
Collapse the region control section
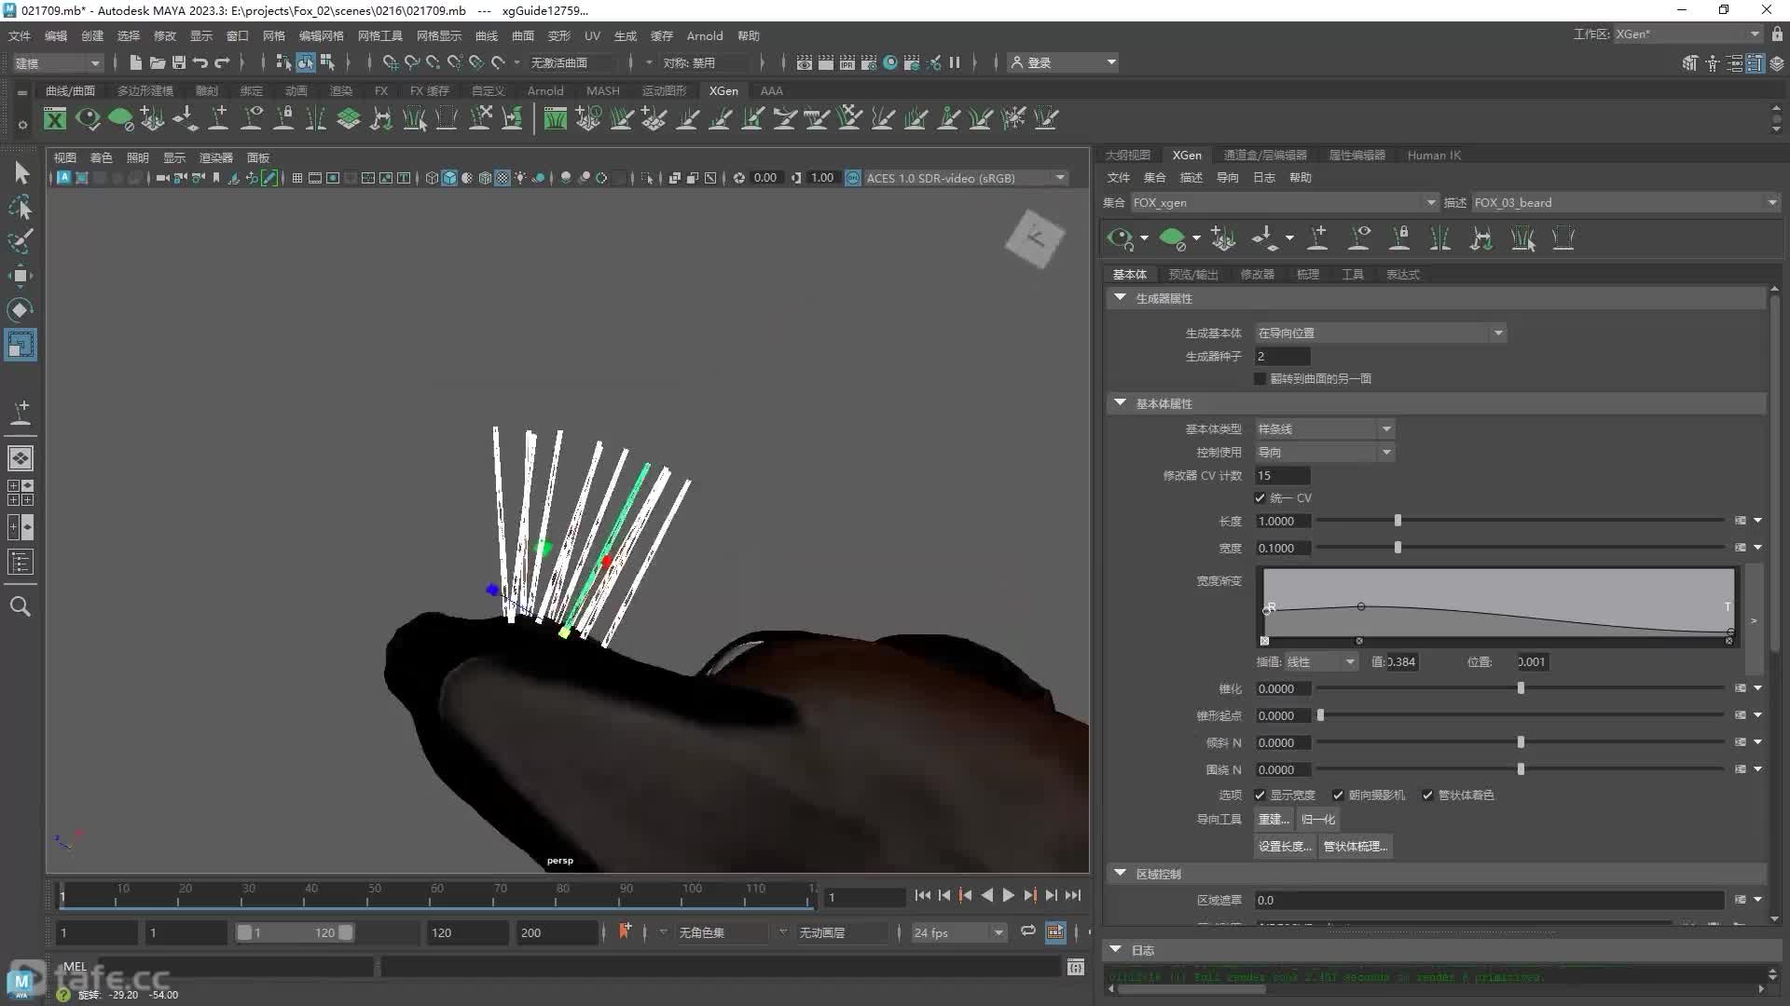1120,874
